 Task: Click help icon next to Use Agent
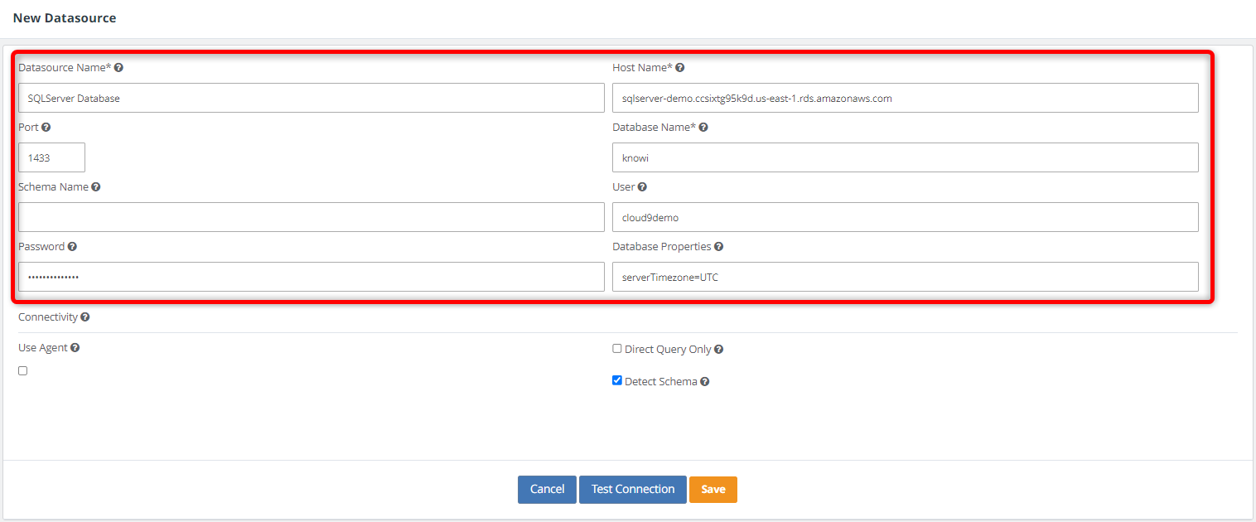click(x=75, y=348)
